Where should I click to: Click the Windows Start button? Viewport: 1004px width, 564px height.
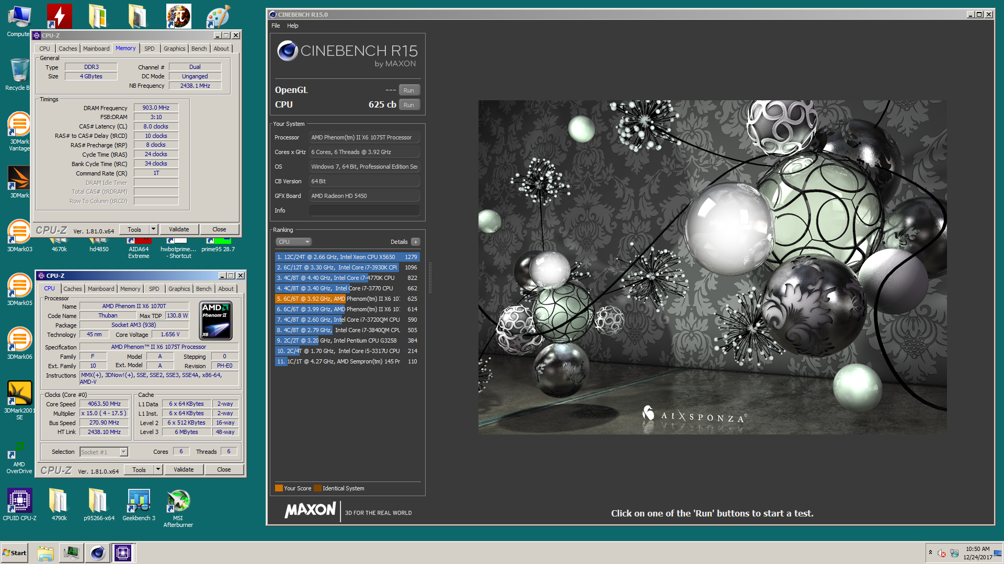15,553
